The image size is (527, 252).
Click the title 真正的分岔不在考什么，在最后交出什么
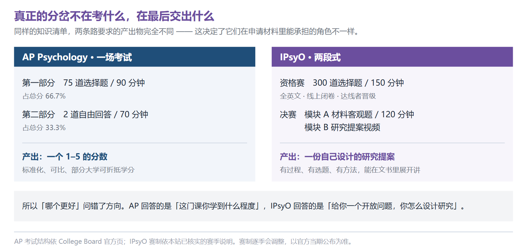pos(114,16)
